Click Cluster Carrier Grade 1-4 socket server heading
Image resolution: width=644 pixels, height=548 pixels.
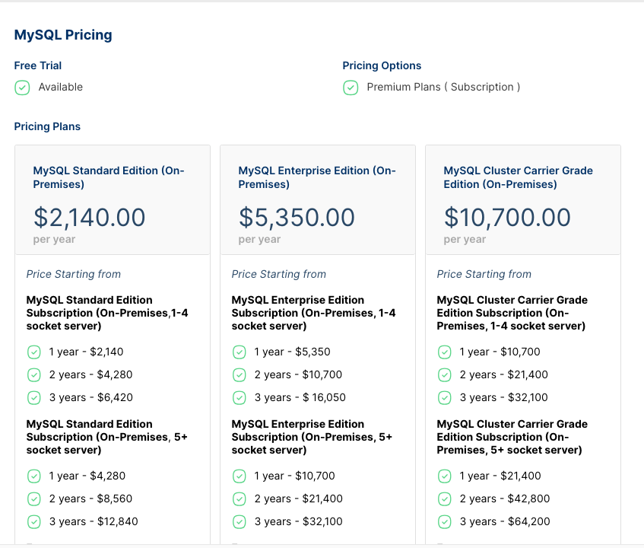coord(512,313)
